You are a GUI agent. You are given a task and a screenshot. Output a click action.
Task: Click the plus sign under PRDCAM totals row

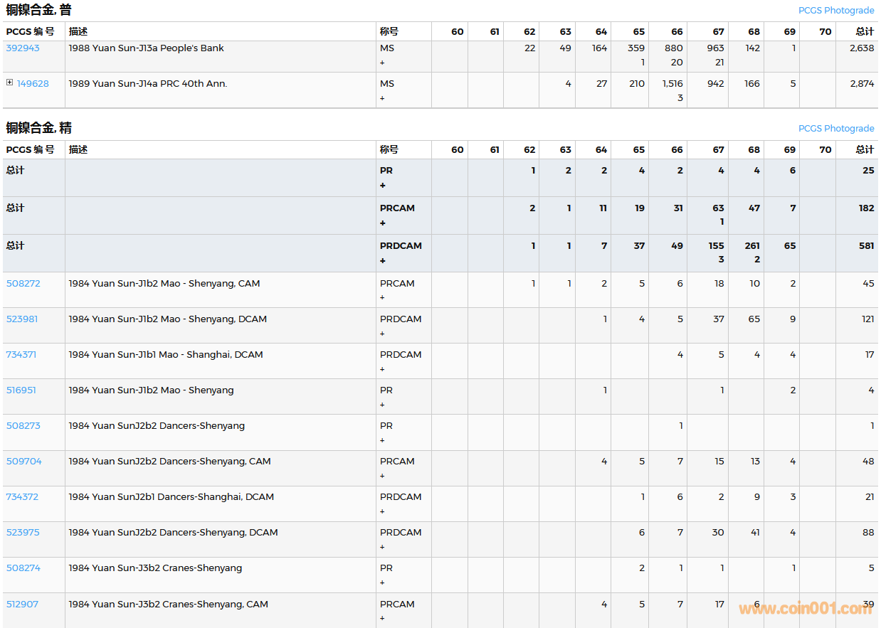382,261
